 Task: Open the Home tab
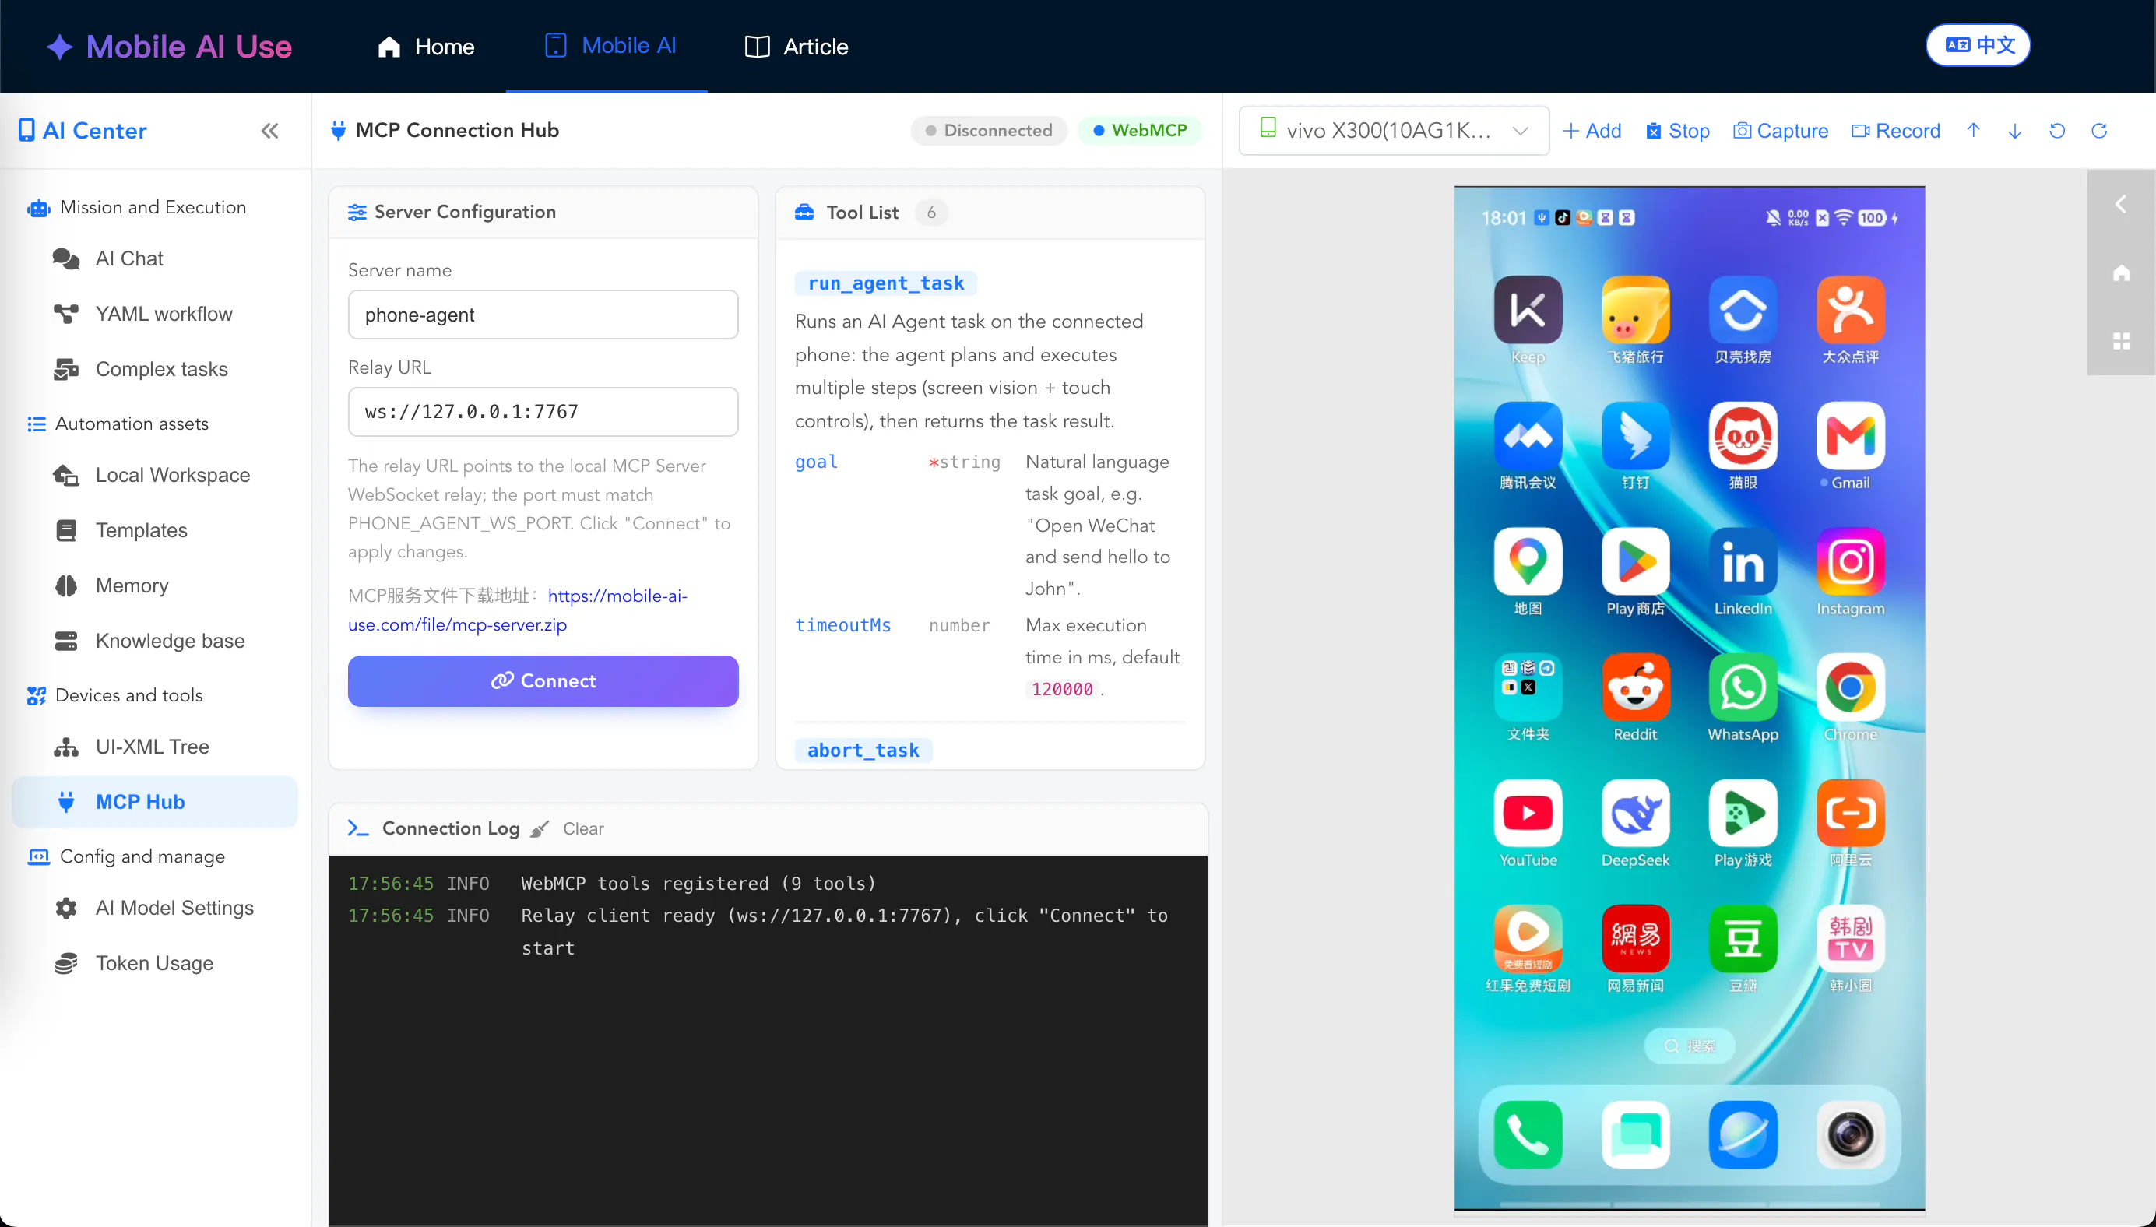(x=427, y=47)
